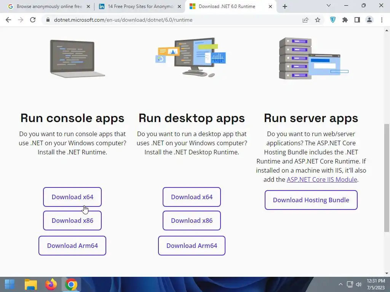Click the server rack illustration
The height and width of the screenshot is (292, 390).
pyautogui.click(x=313, y=59)
